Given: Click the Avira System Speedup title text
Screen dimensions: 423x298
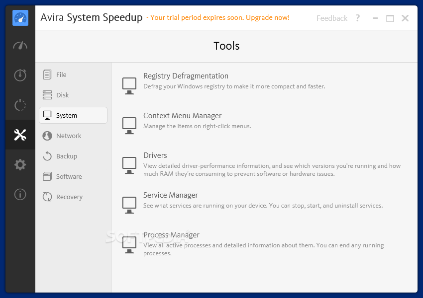Looking at the screenshot, I should point(92,17).
